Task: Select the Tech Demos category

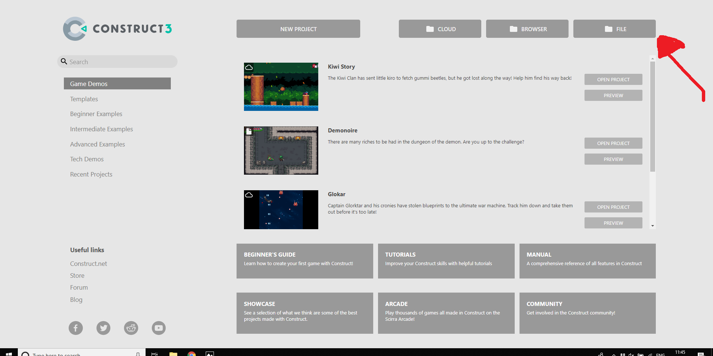Action: click(x=87, y=159)
